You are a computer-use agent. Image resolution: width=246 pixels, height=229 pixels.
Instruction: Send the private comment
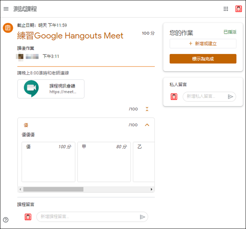click(x=230, y=97)
